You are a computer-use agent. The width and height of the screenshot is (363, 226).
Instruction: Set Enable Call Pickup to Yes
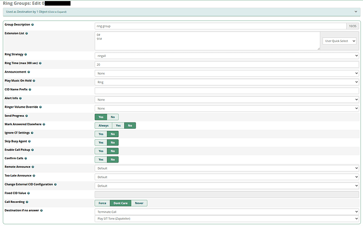tap(101, 151)
